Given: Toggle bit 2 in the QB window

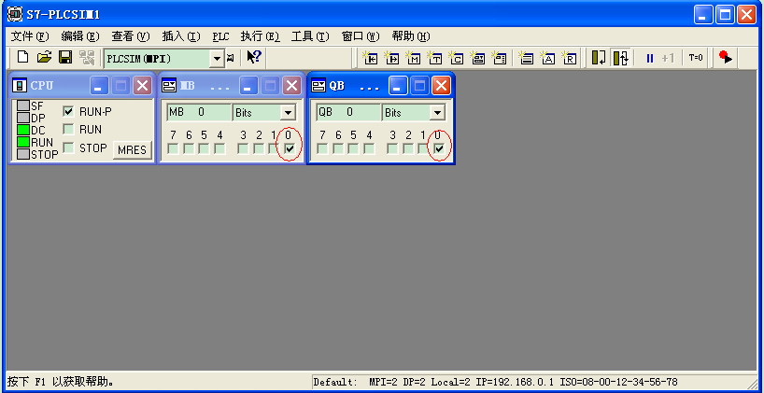Looking at the screenshot, I should tap(408, 148).
